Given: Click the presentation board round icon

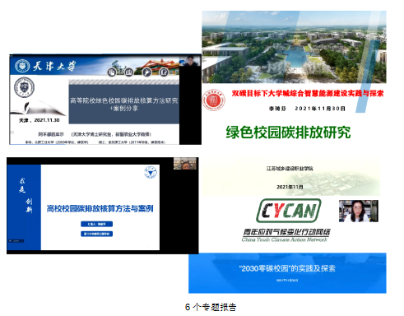Looking at the screenshot, I should [x=129, y=72].
